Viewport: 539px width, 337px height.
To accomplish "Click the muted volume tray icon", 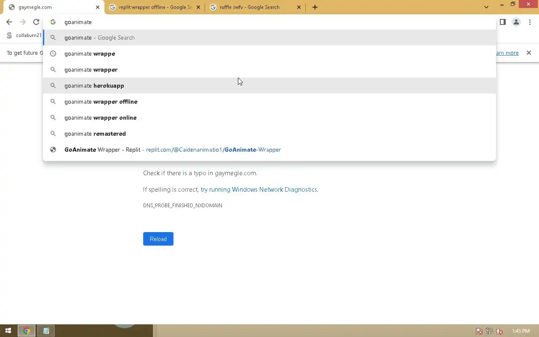I will [499, 331].
